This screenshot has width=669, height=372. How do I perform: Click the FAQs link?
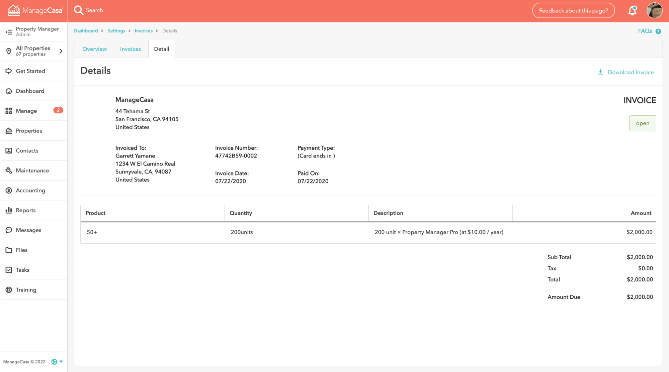(645, 31)
